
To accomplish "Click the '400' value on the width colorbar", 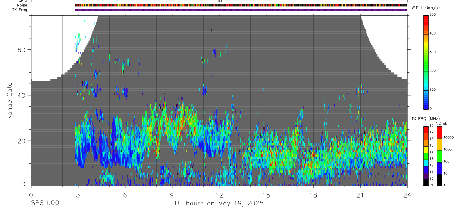I will pos(433,33).
